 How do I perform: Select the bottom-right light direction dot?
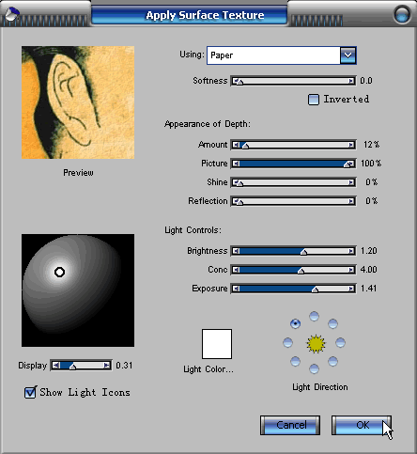coord(332,361)
